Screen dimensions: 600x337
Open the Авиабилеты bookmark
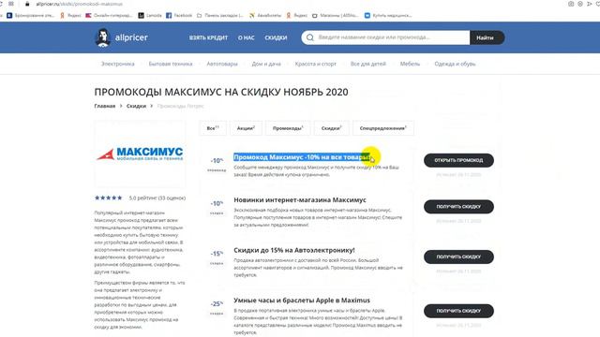click(x=264, y=15)
